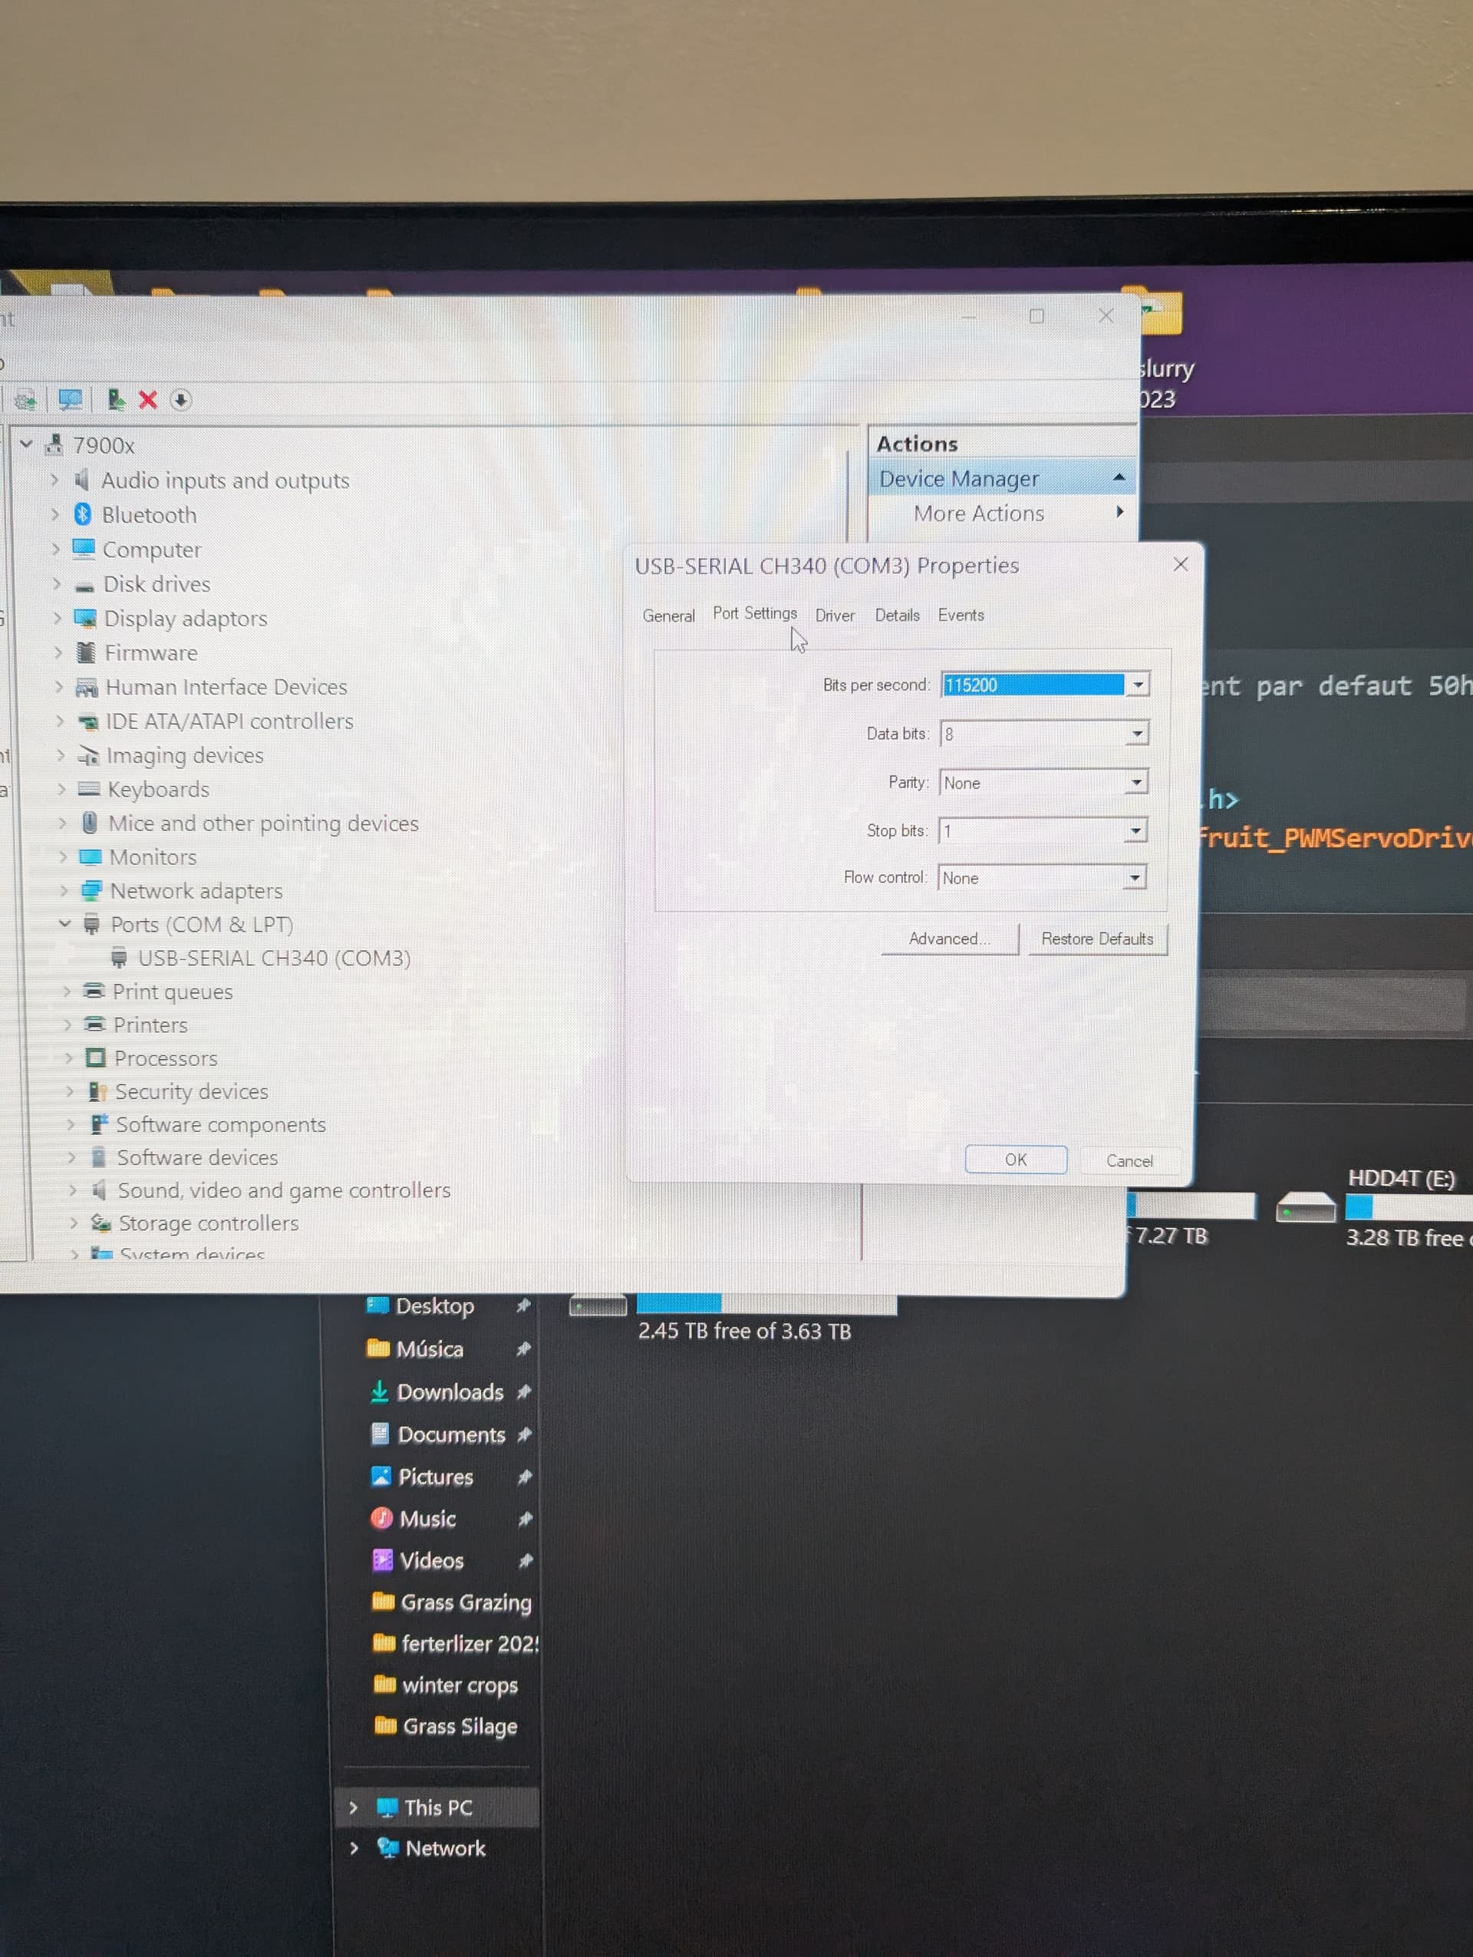Click the update driver toolbar icon
This screenshot has width=1473, height=1957.
[116, 400]
